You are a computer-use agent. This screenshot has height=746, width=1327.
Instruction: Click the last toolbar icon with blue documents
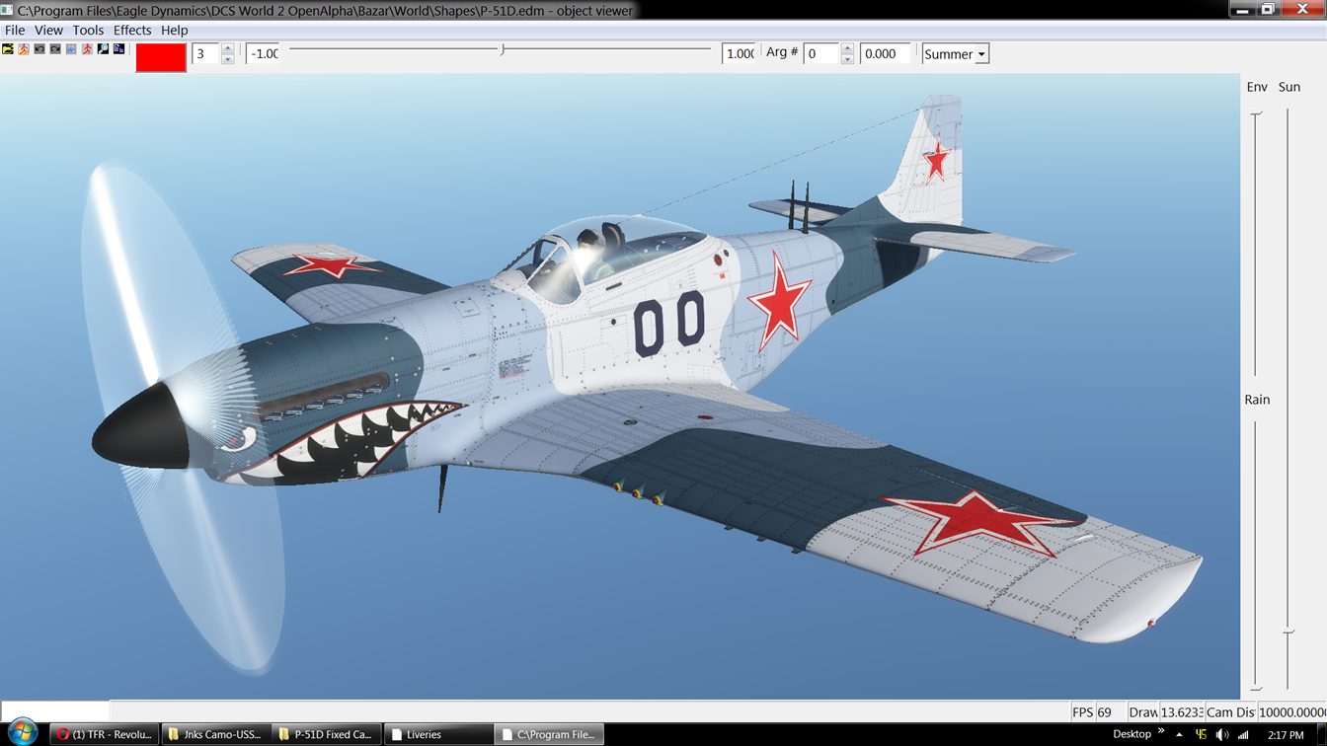pyautogui.click(x=118, y=49)
